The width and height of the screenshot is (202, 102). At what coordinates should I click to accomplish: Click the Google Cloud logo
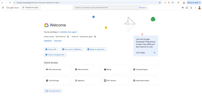13,8
